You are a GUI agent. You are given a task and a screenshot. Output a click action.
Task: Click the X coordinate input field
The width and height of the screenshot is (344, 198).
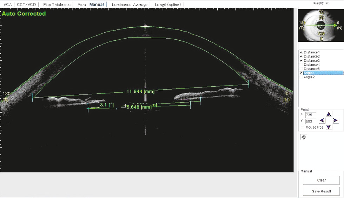[x=311, y=115]
